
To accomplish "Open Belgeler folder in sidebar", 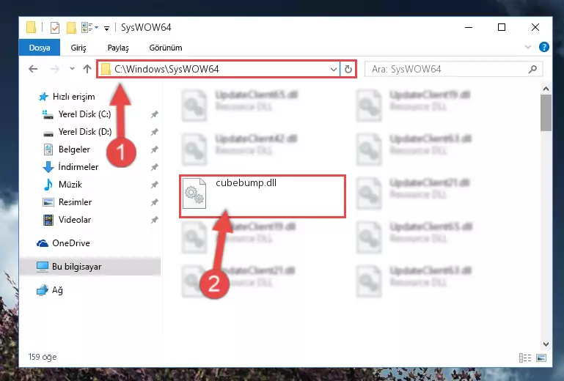I will tap(74, 149).
